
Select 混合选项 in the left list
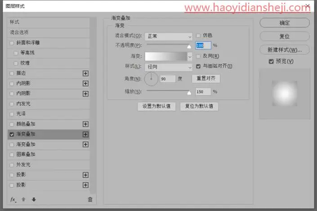tap(49, 32)
